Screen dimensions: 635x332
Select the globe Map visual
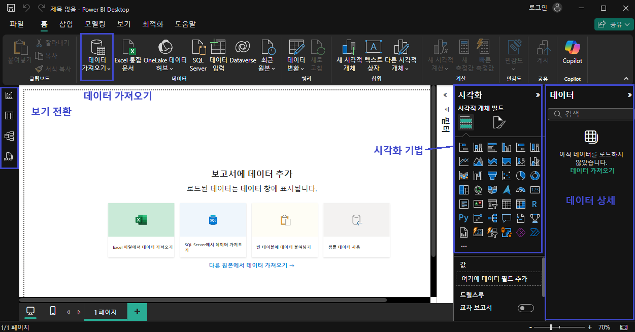pyautogui.click(x=478, y=190)
